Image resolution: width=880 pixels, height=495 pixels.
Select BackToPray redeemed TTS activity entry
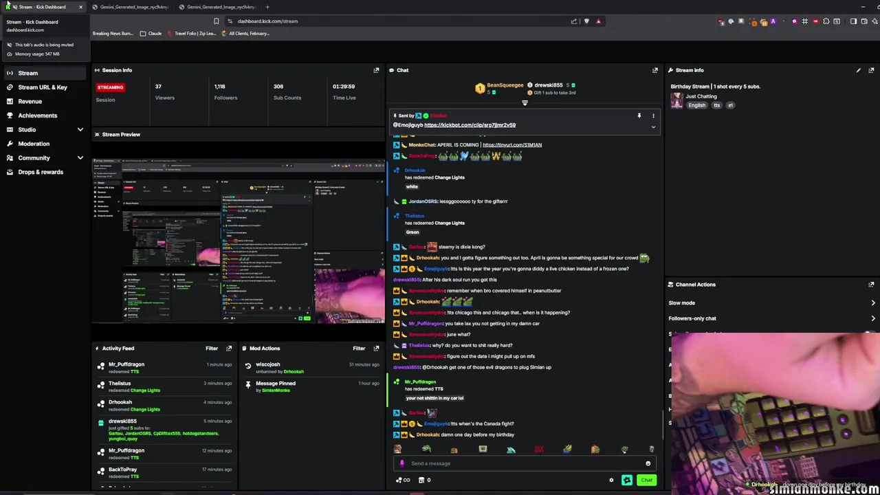(x=165, y=472)
